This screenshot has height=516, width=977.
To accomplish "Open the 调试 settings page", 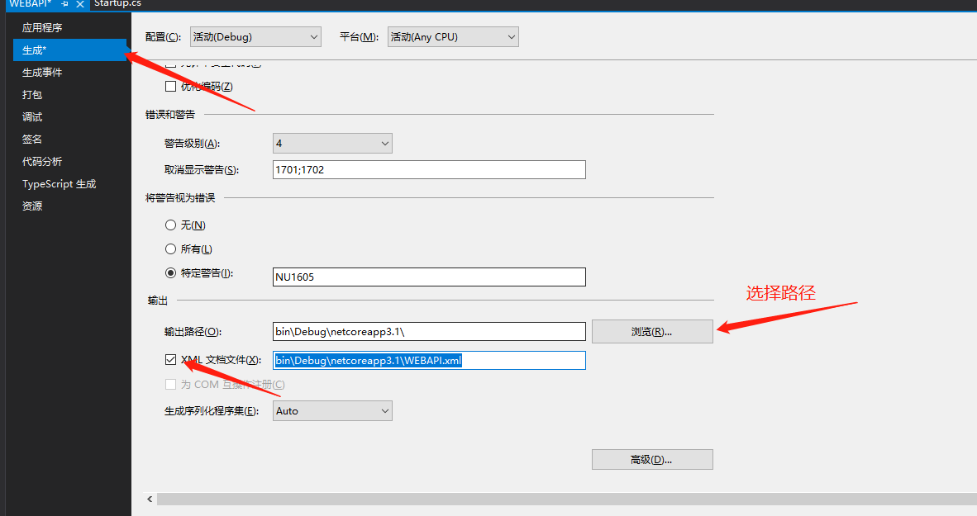I will (x=32, y=117).
